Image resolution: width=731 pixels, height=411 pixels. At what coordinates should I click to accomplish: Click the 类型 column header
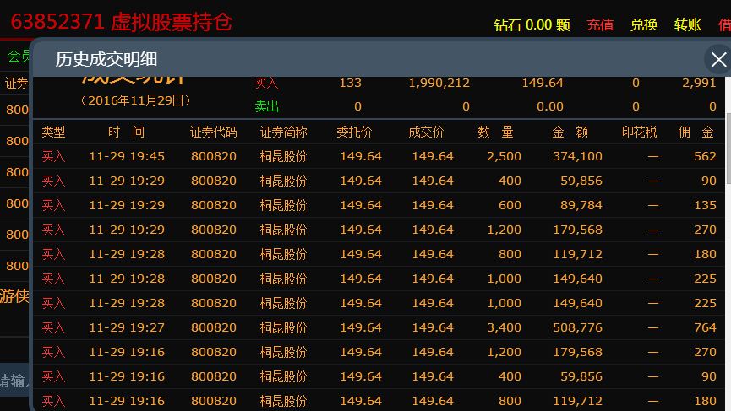[53, 132]
